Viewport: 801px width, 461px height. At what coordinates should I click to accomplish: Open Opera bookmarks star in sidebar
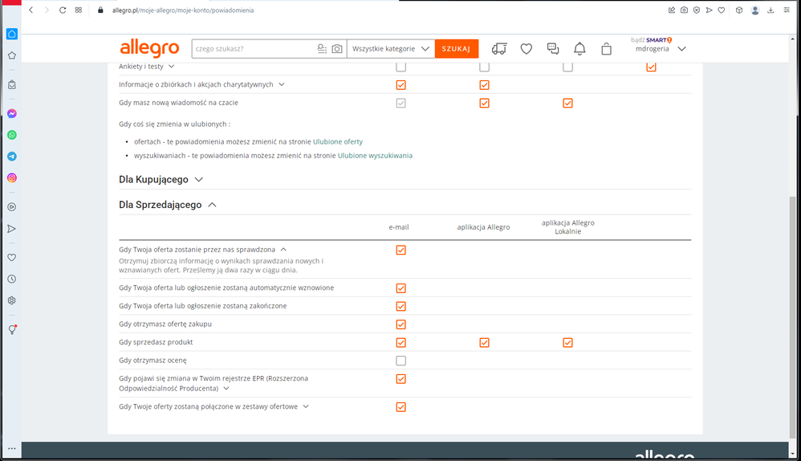[12, 55]
